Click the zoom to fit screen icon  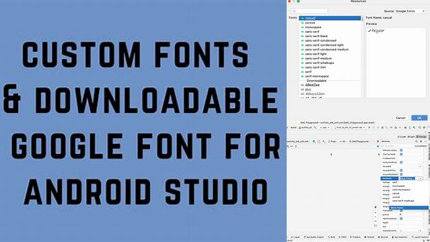pyautogui.click(x=375, y=226)
